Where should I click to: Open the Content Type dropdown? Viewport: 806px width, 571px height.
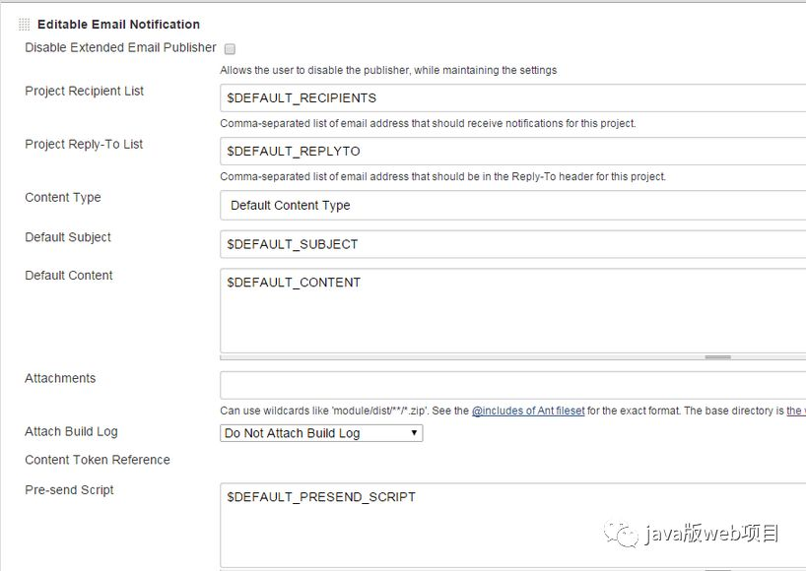512,206
